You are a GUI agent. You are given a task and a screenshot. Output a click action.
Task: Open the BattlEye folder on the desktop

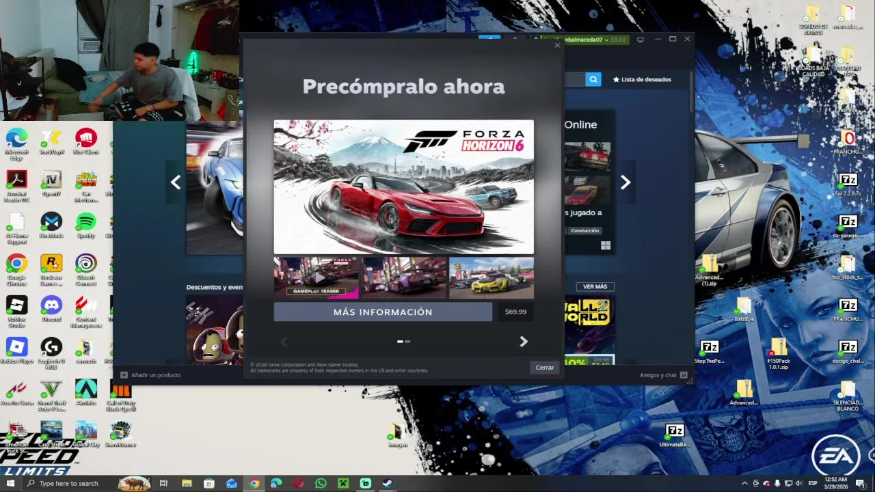click(x=744, y=309)
